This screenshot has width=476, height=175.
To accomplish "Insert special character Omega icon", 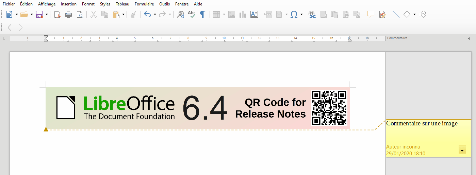I will [294, 14].
